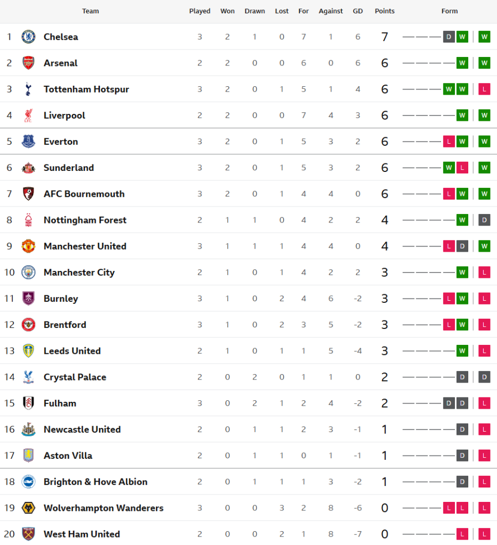This screenshot has height=545, width=497.
Task: Click Tottenham's red L form badge
Action: [484, 89]
